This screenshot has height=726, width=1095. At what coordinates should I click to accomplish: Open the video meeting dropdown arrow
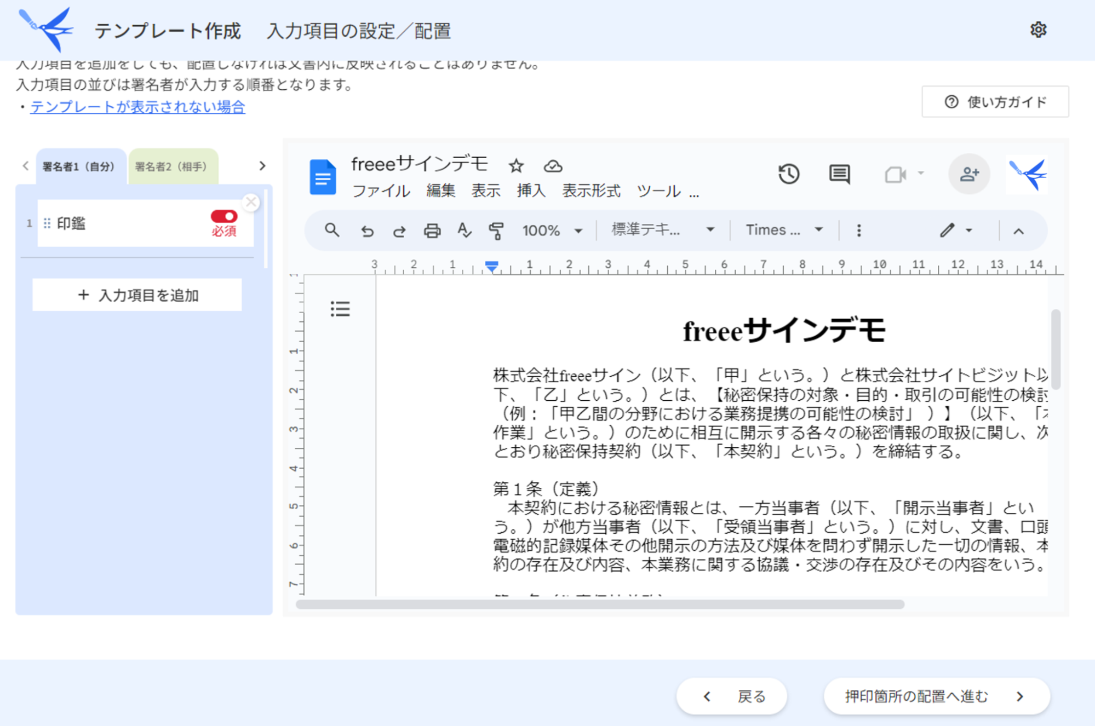click(921, 174)
